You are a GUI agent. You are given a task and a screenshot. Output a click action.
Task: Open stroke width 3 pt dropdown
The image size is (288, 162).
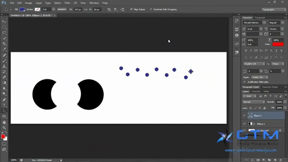tap(53, 9)
